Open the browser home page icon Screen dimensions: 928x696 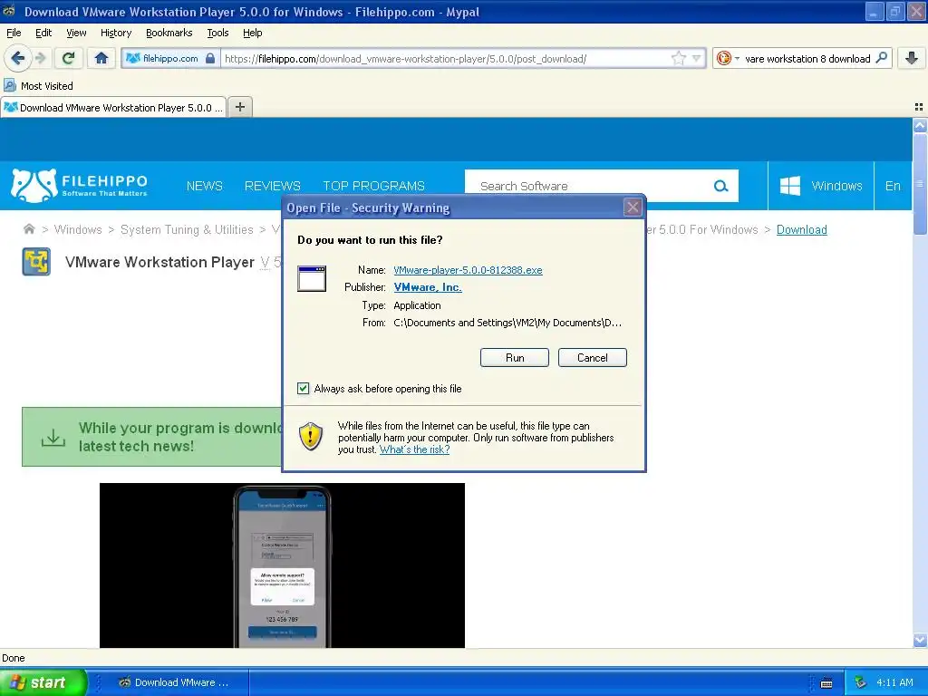tap(101, 58)
